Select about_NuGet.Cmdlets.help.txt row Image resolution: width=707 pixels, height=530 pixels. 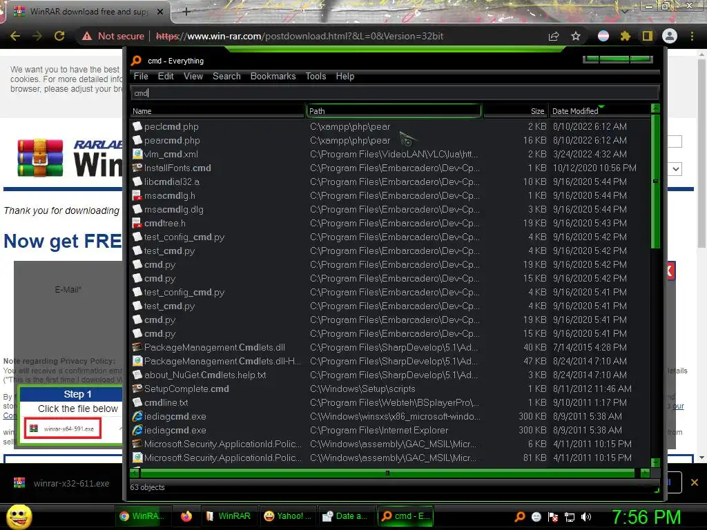(x=390, y=375)
